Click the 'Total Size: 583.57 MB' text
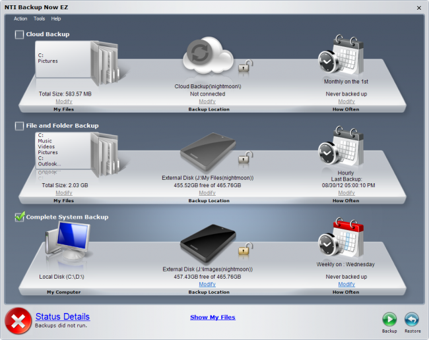The image size is (429, 340). pyautogui.click(x=65, y=94)
